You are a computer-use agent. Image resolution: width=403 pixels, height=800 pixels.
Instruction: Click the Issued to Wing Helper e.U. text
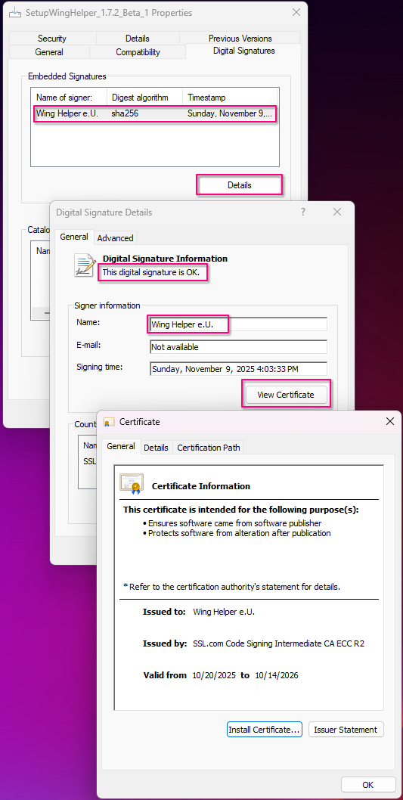coord(224,612)
